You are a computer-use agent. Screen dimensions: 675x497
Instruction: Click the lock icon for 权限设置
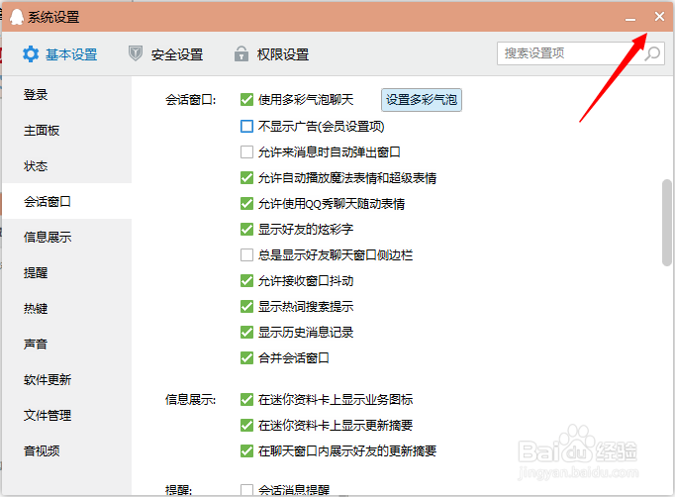tap(241, 53)
